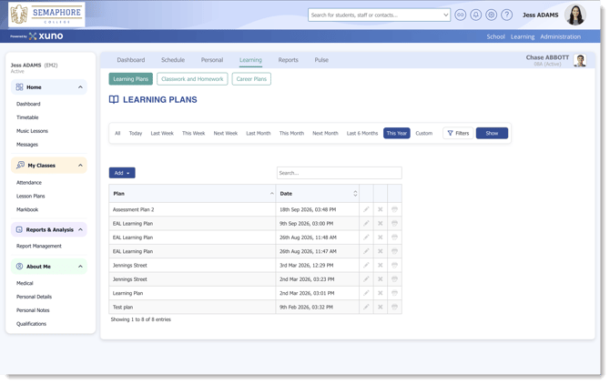610x384 pixels.
Task: Switch to the Pulse tab
Action: 321,60
